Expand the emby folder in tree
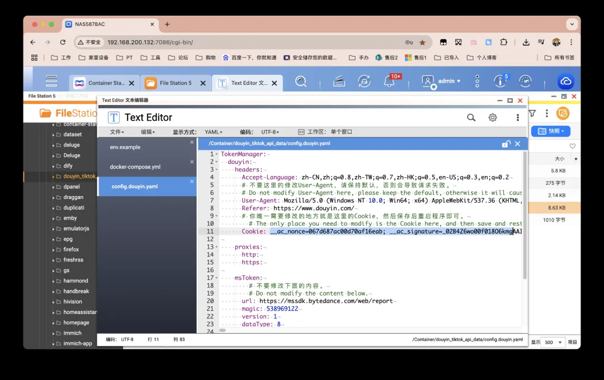Image resolution: width=604 pixels, height=380 pixels. coord(54,218)
